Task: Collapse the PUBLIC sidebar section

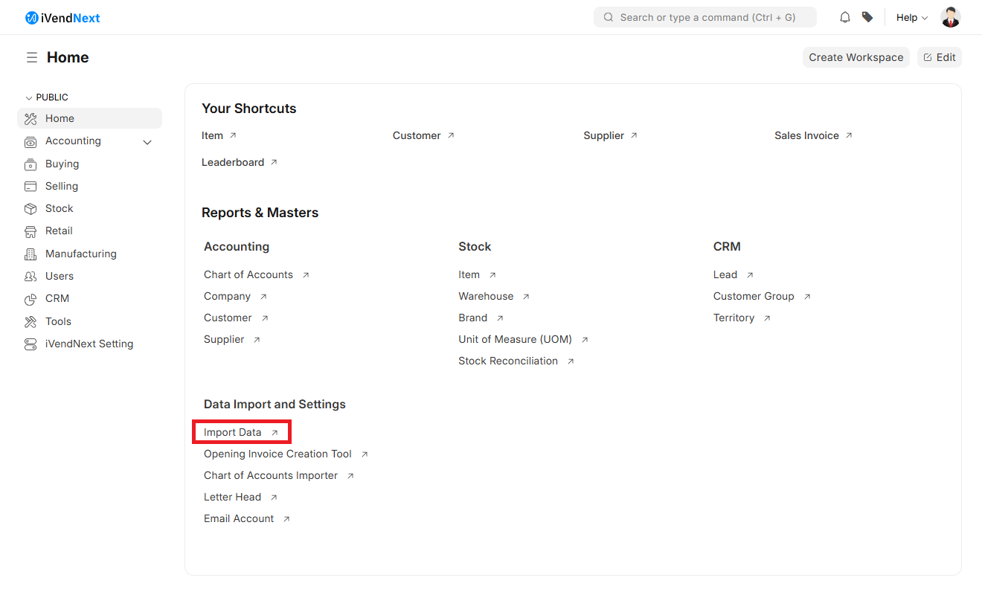Action: coord(47,97)
